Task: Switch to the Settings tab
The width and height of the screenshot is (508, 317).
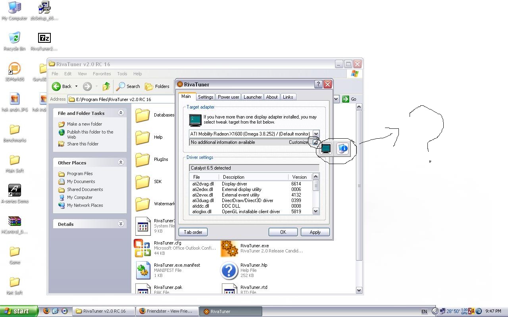Action: (x=206, y=97)
